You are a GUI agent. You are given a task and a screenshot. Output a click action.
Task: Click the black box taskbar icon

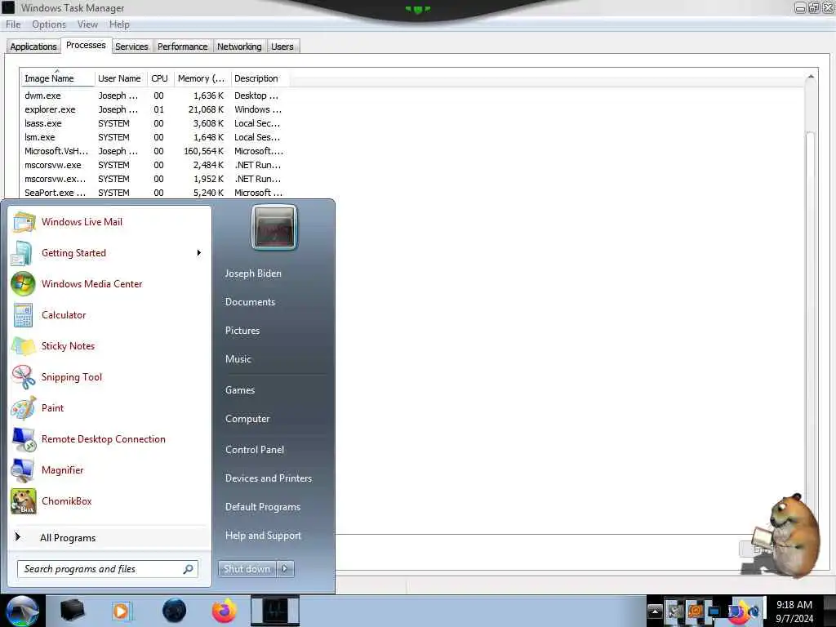click(x=72, y=611)
